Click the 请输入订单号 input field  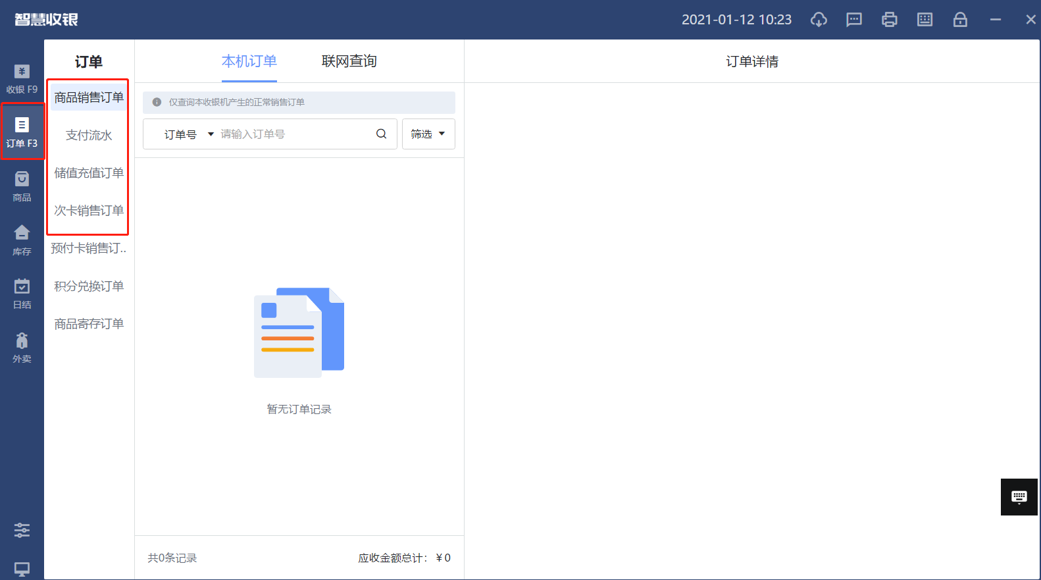click(293, 134)
